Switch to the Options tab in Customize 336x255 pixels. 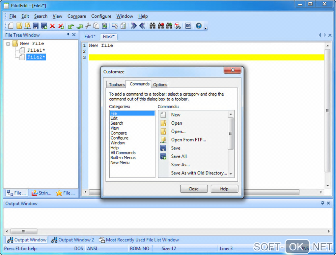pyautogui.click(x=160, y=84)
